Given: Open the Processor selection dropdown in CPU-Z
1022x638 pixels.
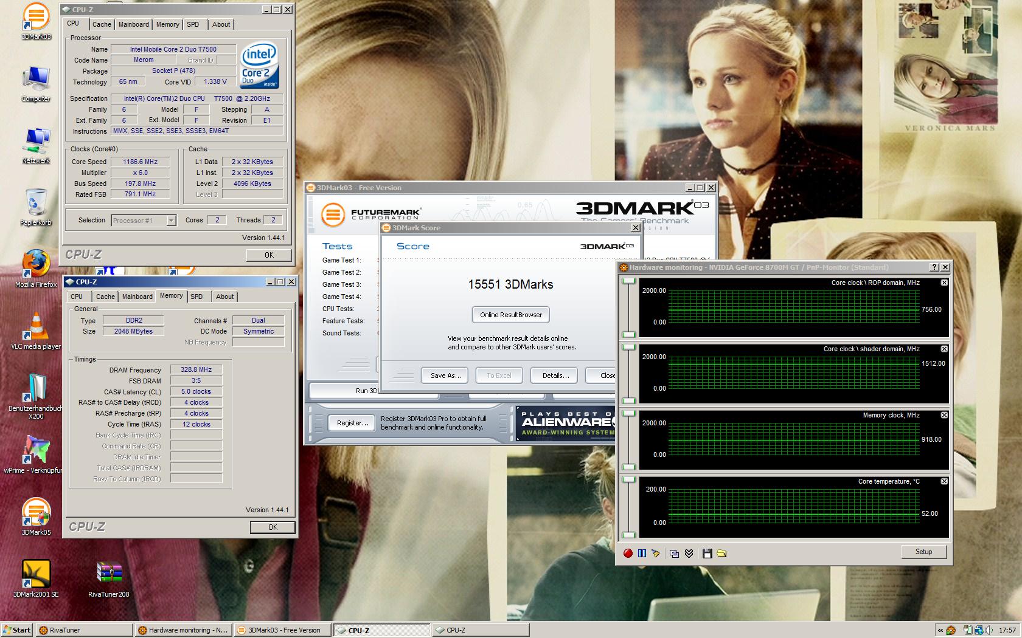Looking at the screenshot, I should [171, 220].
